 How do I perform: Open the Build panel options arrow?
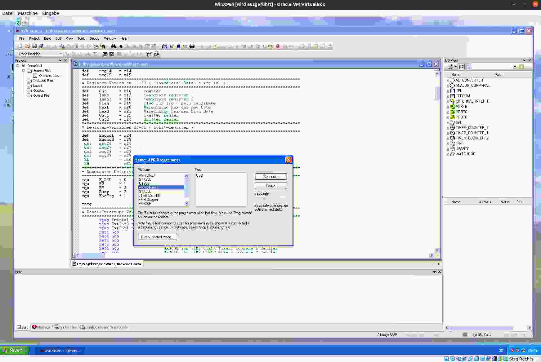pos(434,272)
